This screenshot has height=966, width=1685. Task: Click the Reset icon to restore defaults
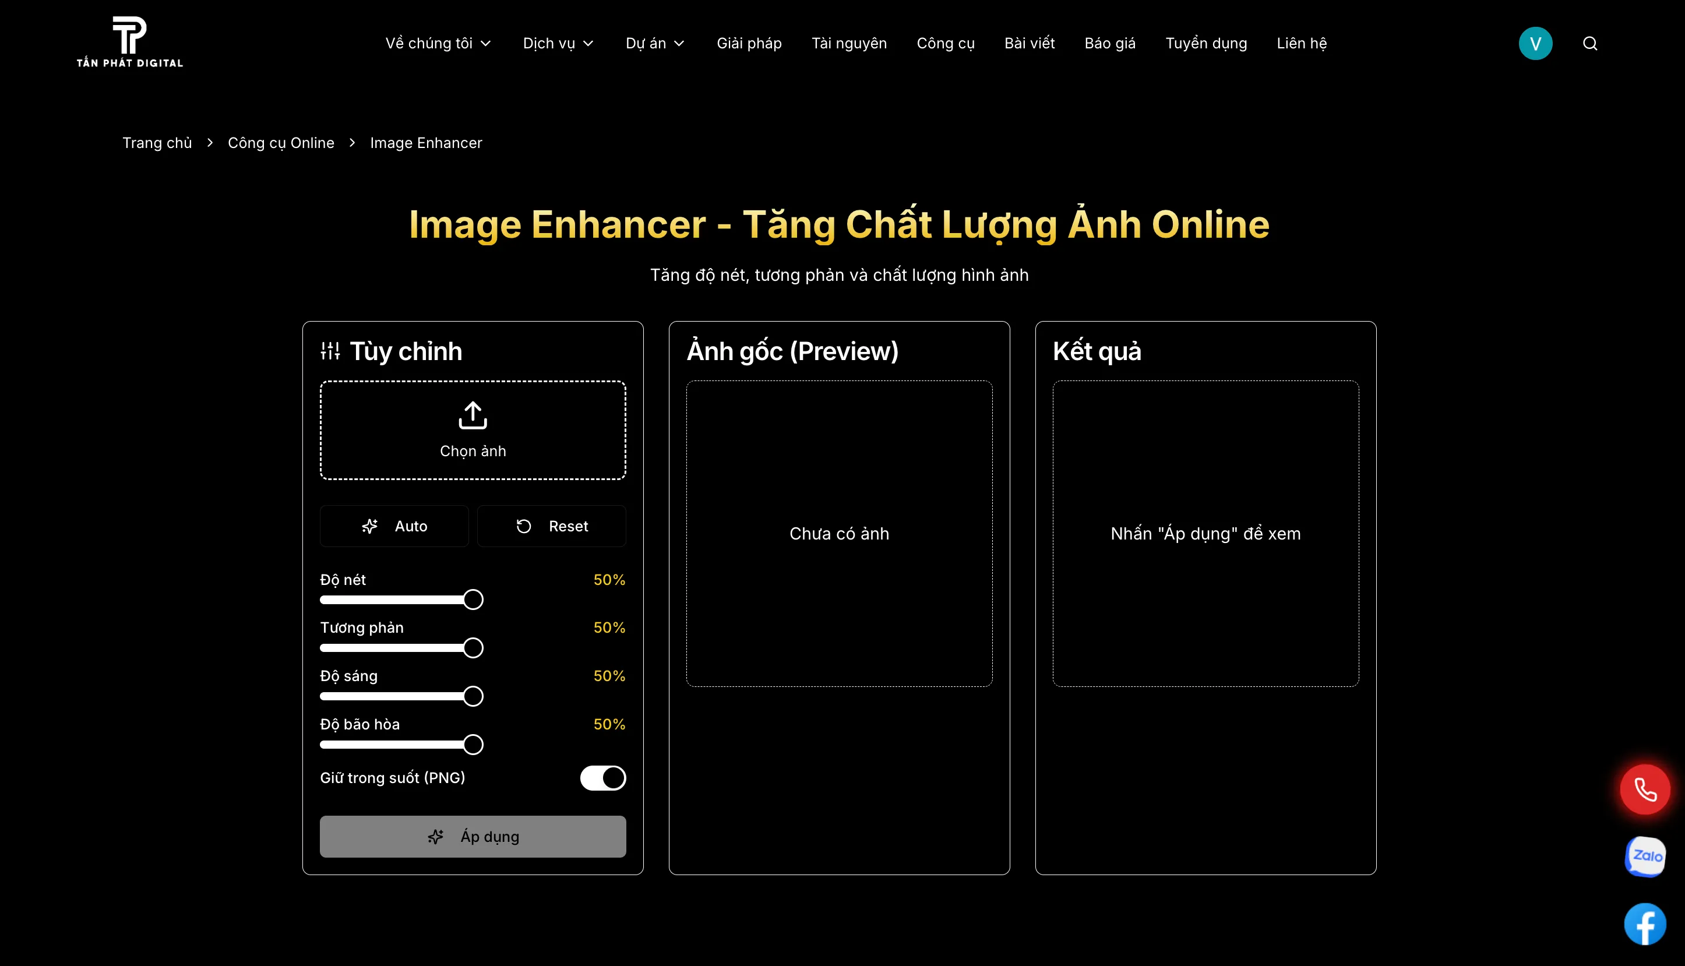tap(524, 526)
